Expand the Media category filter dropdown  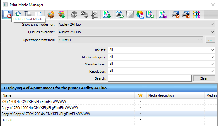(x=161, y=57)
